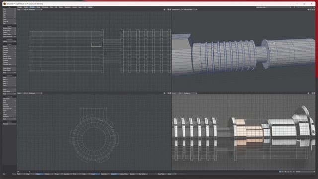Expand More dropdown below Magic Bevel

tap(9, 73)
